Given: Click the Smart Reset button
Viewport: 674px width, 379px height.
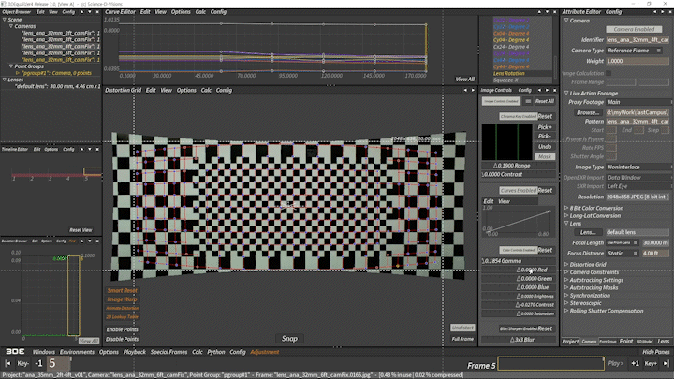Looking at the screenshot, I should [122, 290].
